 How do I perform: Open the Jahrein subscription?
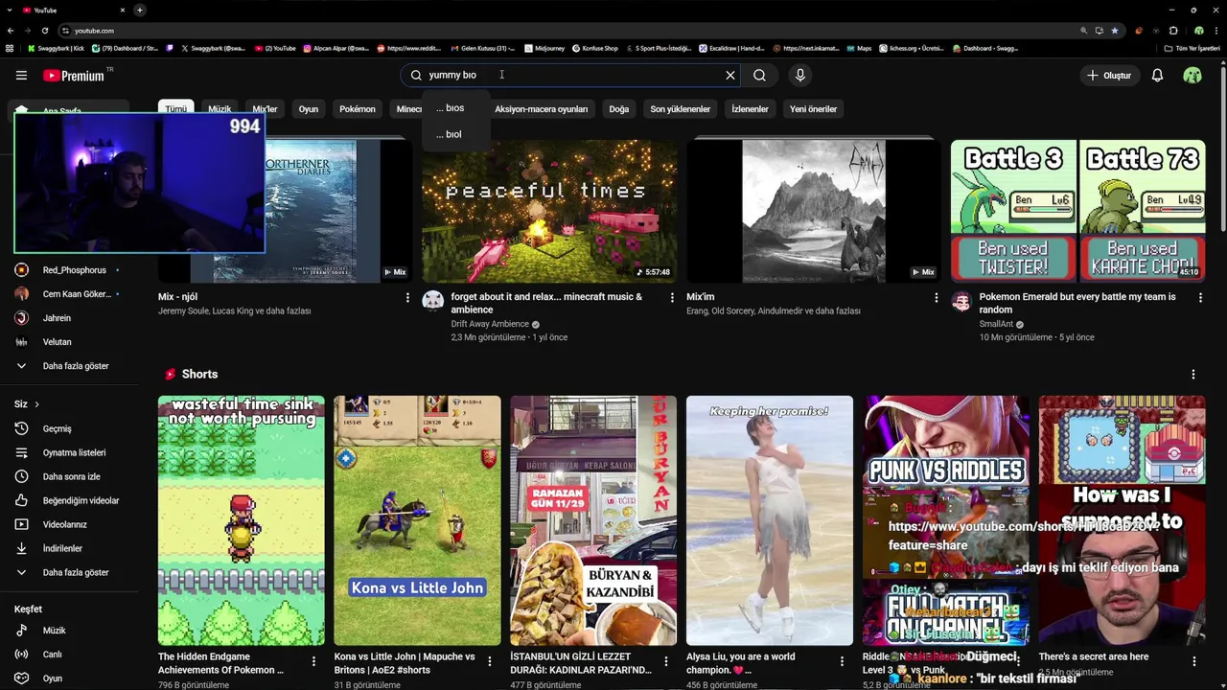tap(69, 318)
